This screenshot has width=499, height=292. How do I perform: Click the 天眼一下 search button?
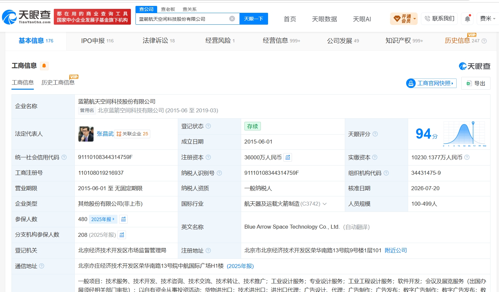254,19
